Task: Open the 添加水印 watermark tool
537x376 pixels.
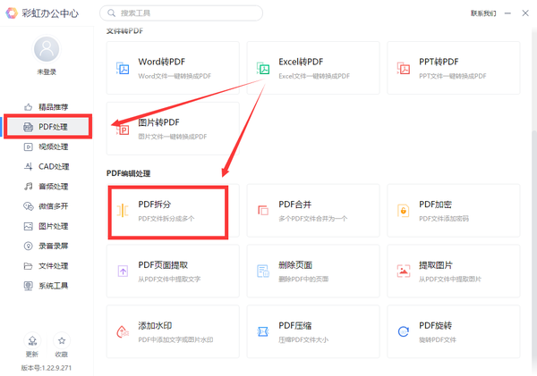Action: [x=173, y=331]
